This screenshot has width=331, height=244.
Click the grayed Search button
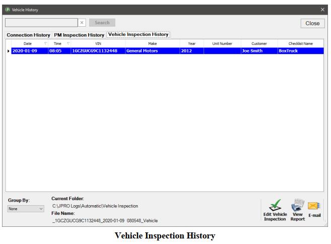(102, 23)
